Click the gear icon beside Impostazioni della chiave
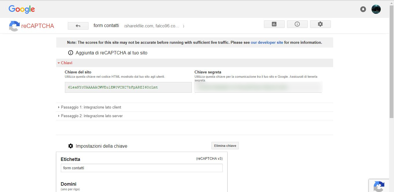The image size is (394, 192). coord(71,146)
